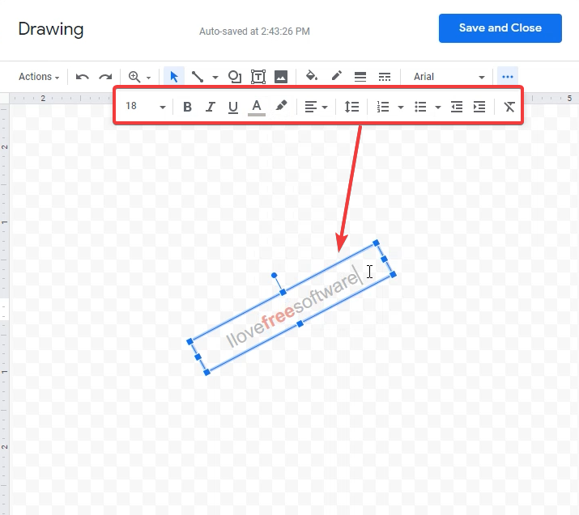This screenshot has height=515, width=579.
Task: Open the Actions menu
Action: tap(39, 77)
